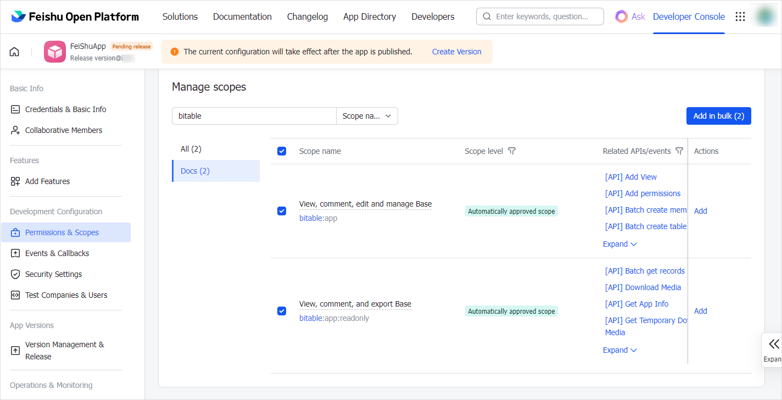Image resolution: width=782 pixels, height=400 pixels.
Task: Click the header keyword search field
Action: (540, 16)
